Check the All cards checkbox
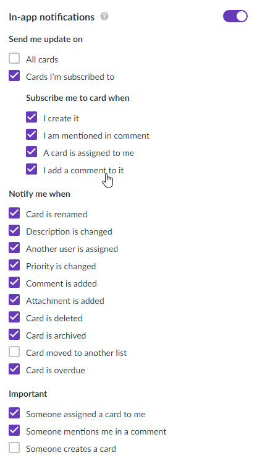Image resolution: width=257 pixels, height=463 pixels. click(x=14, y=58)
